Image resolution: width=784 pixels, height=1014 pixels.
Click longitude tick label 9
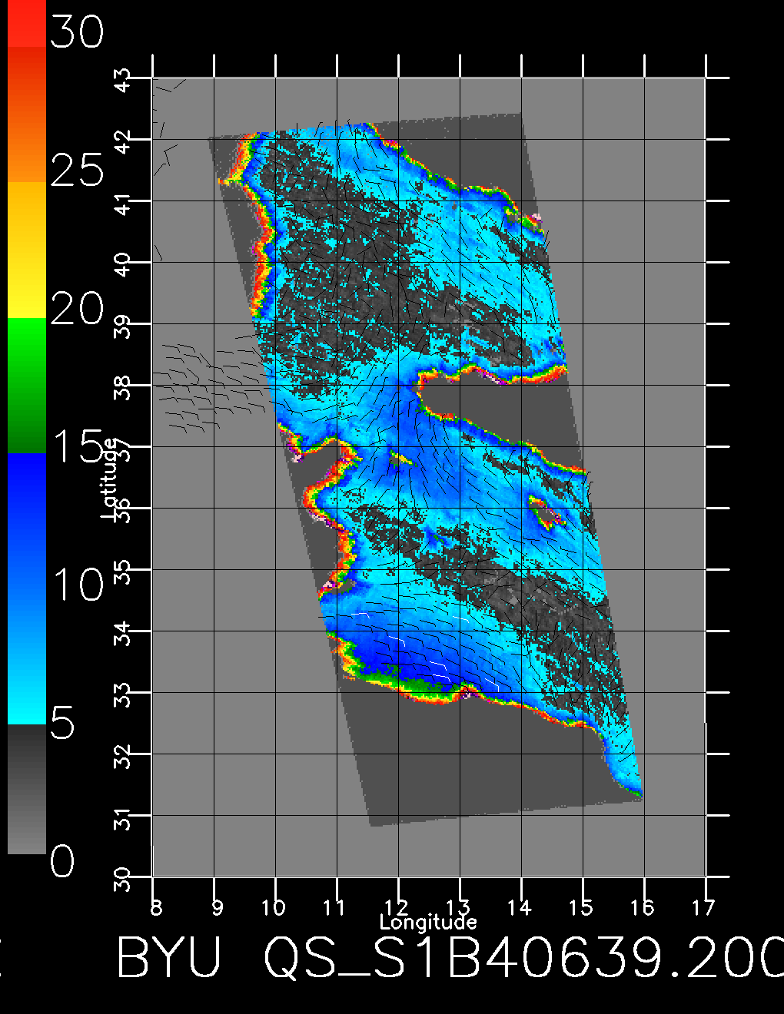pos(218,908)
